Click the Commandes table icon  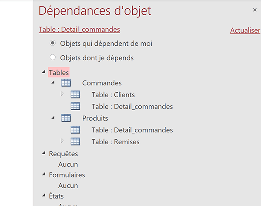66,83
